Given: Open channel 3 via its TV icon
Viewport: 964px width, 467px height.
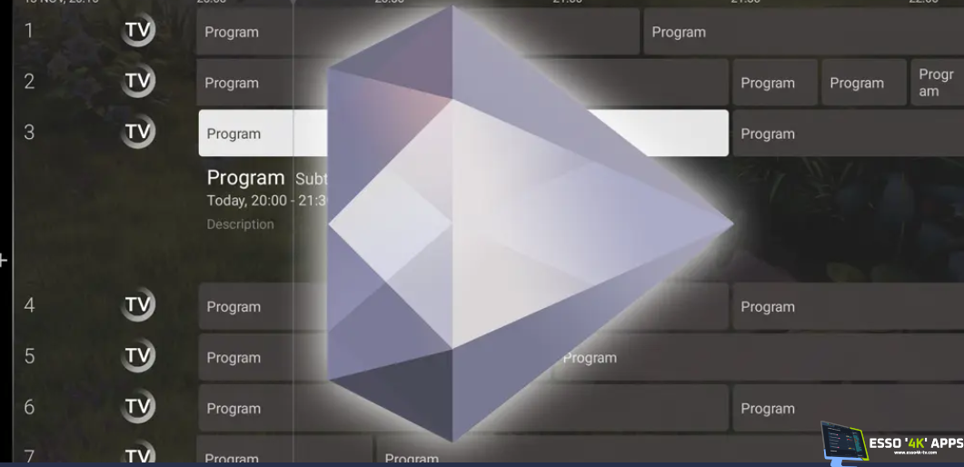Looking at the screenshot, I should [x=138, y=134].
